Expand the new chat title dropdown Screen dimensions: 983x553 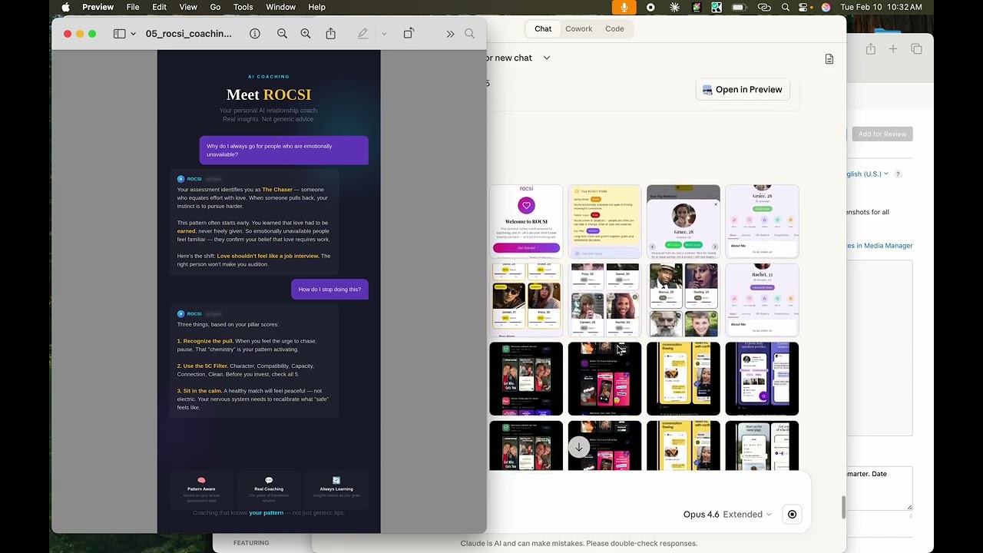[x=547, y=58]
